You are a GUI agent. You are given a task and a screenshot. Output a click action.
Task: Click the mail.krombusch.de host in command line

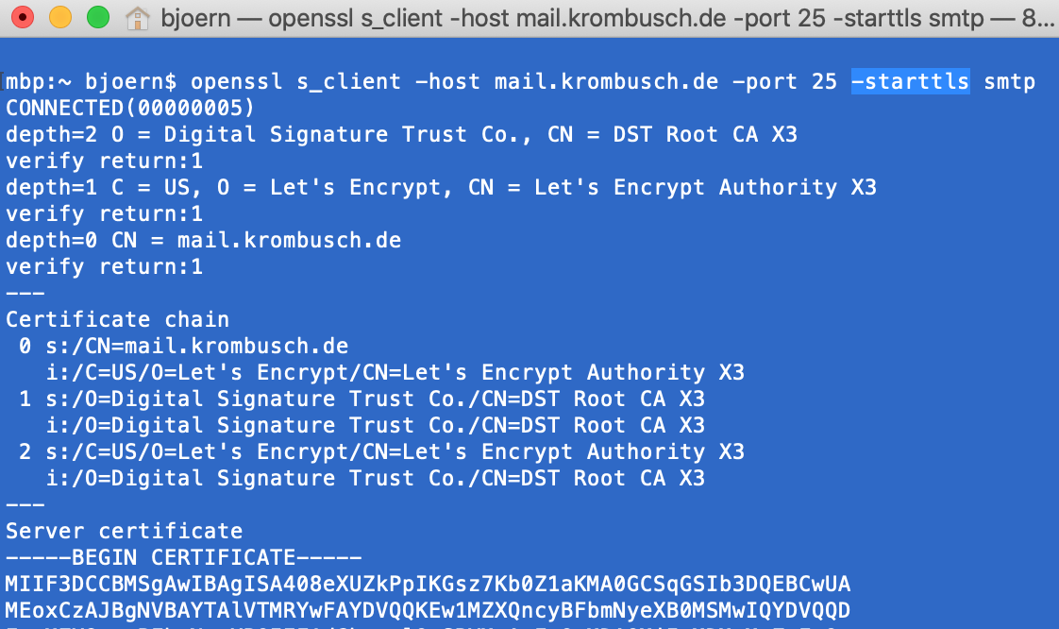click(606, 82)
